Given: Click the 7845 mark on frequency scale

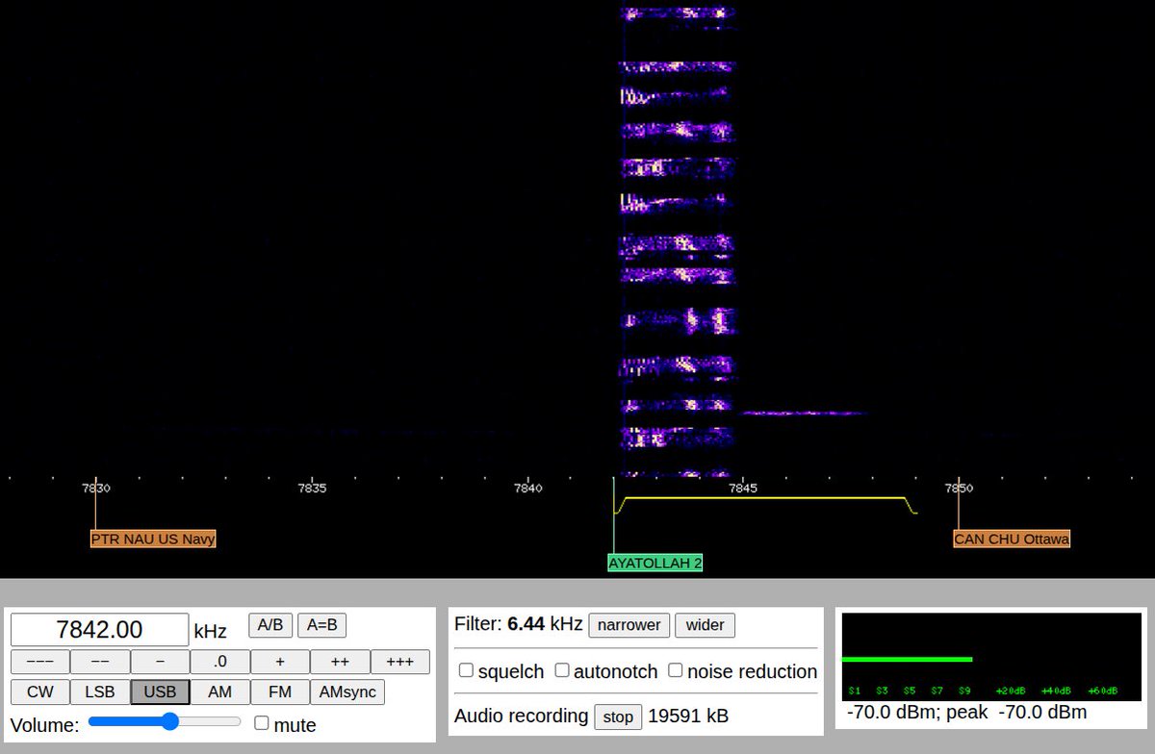Looking at the screenshot, I should [743, 489].
